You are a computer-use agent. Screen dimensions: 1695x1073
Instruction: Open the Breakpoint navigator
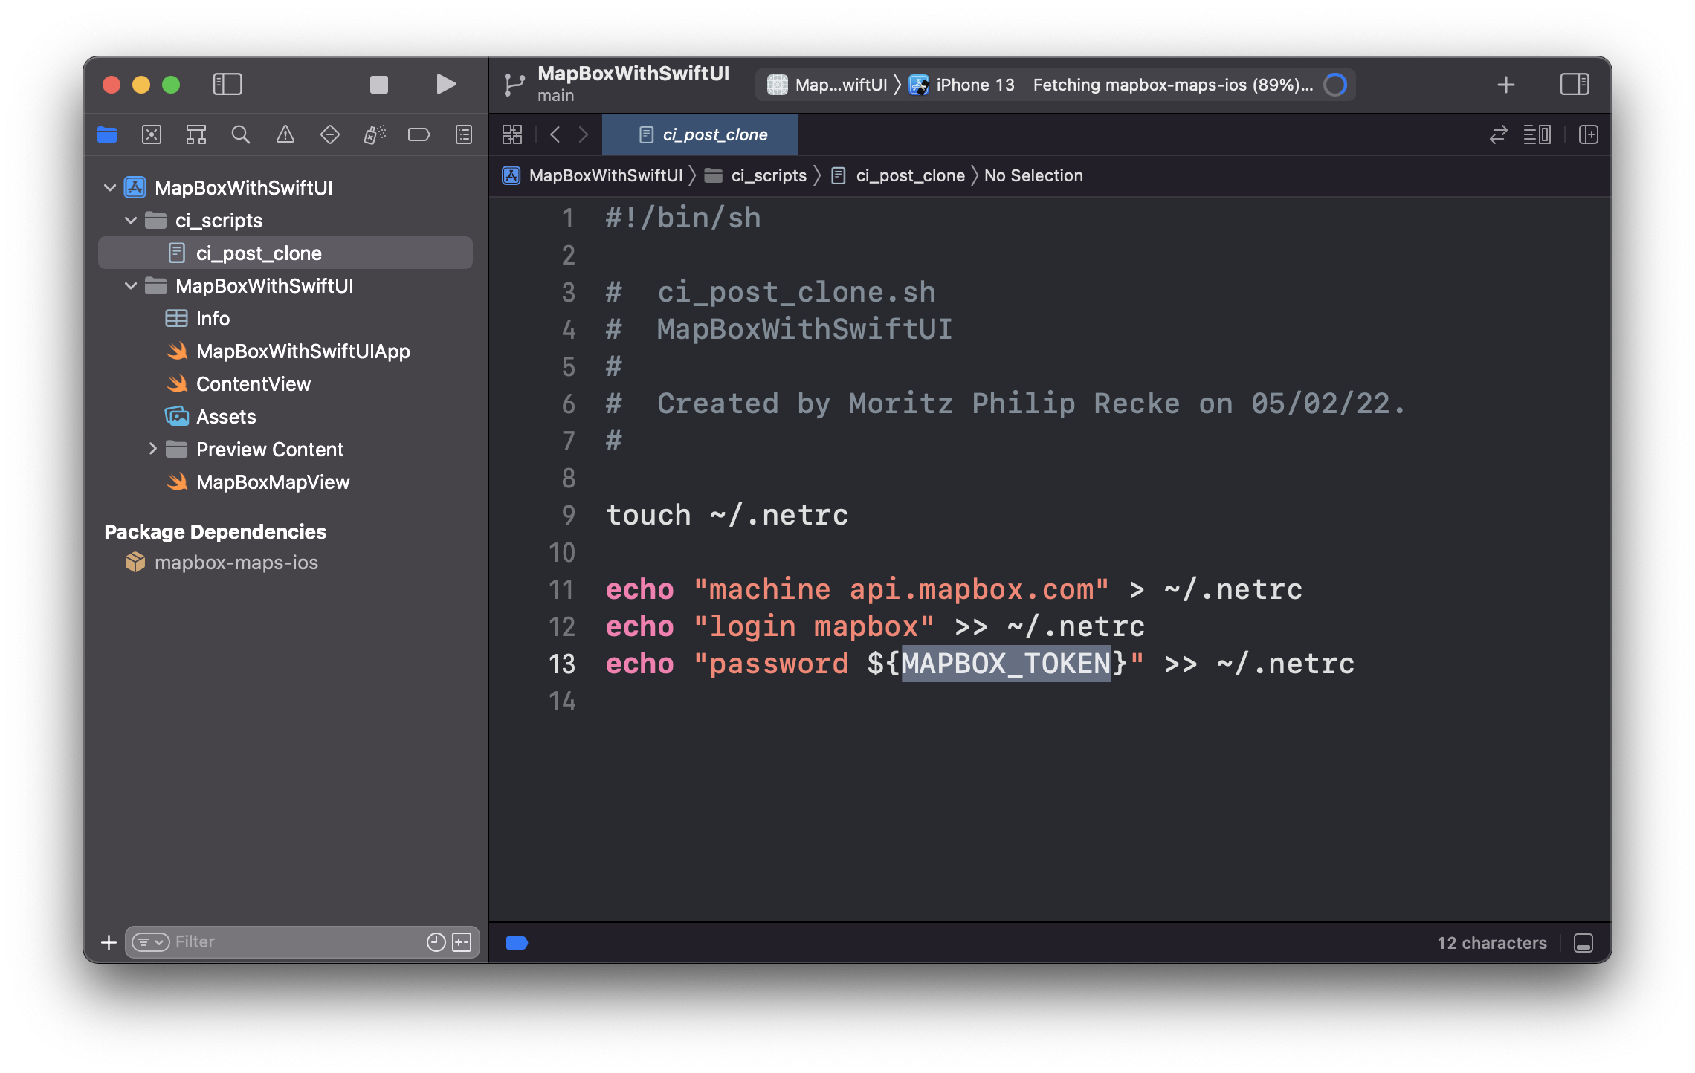point(419,134)
